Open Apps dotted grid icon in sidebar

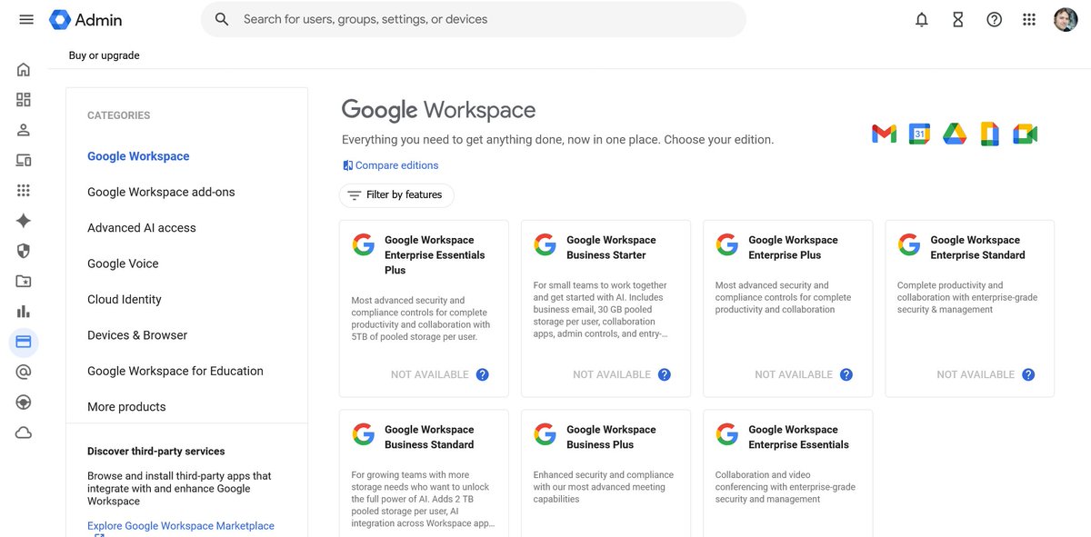coord(24,190)
